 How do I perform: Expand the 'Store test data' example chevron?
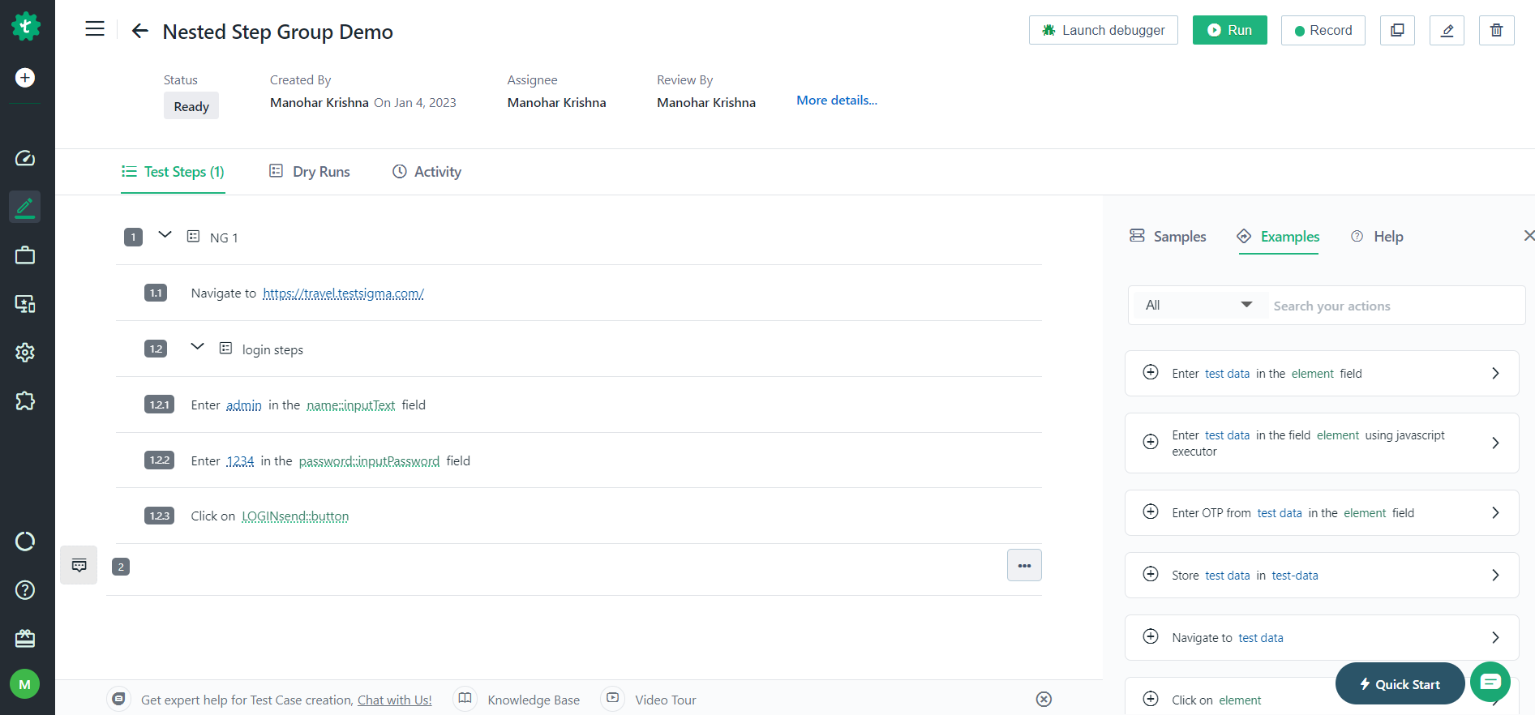[1495, 575]
